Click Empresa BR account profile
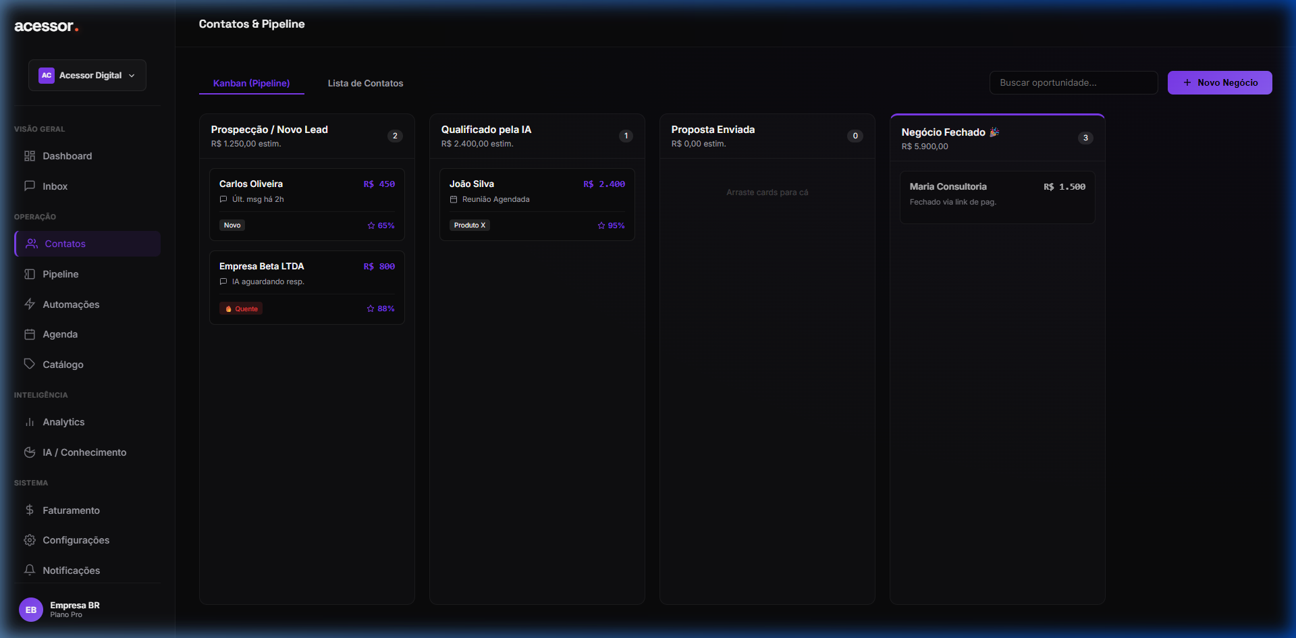Image resolution: width=1296 pixels, height=638 pixels. pos(87,610)
